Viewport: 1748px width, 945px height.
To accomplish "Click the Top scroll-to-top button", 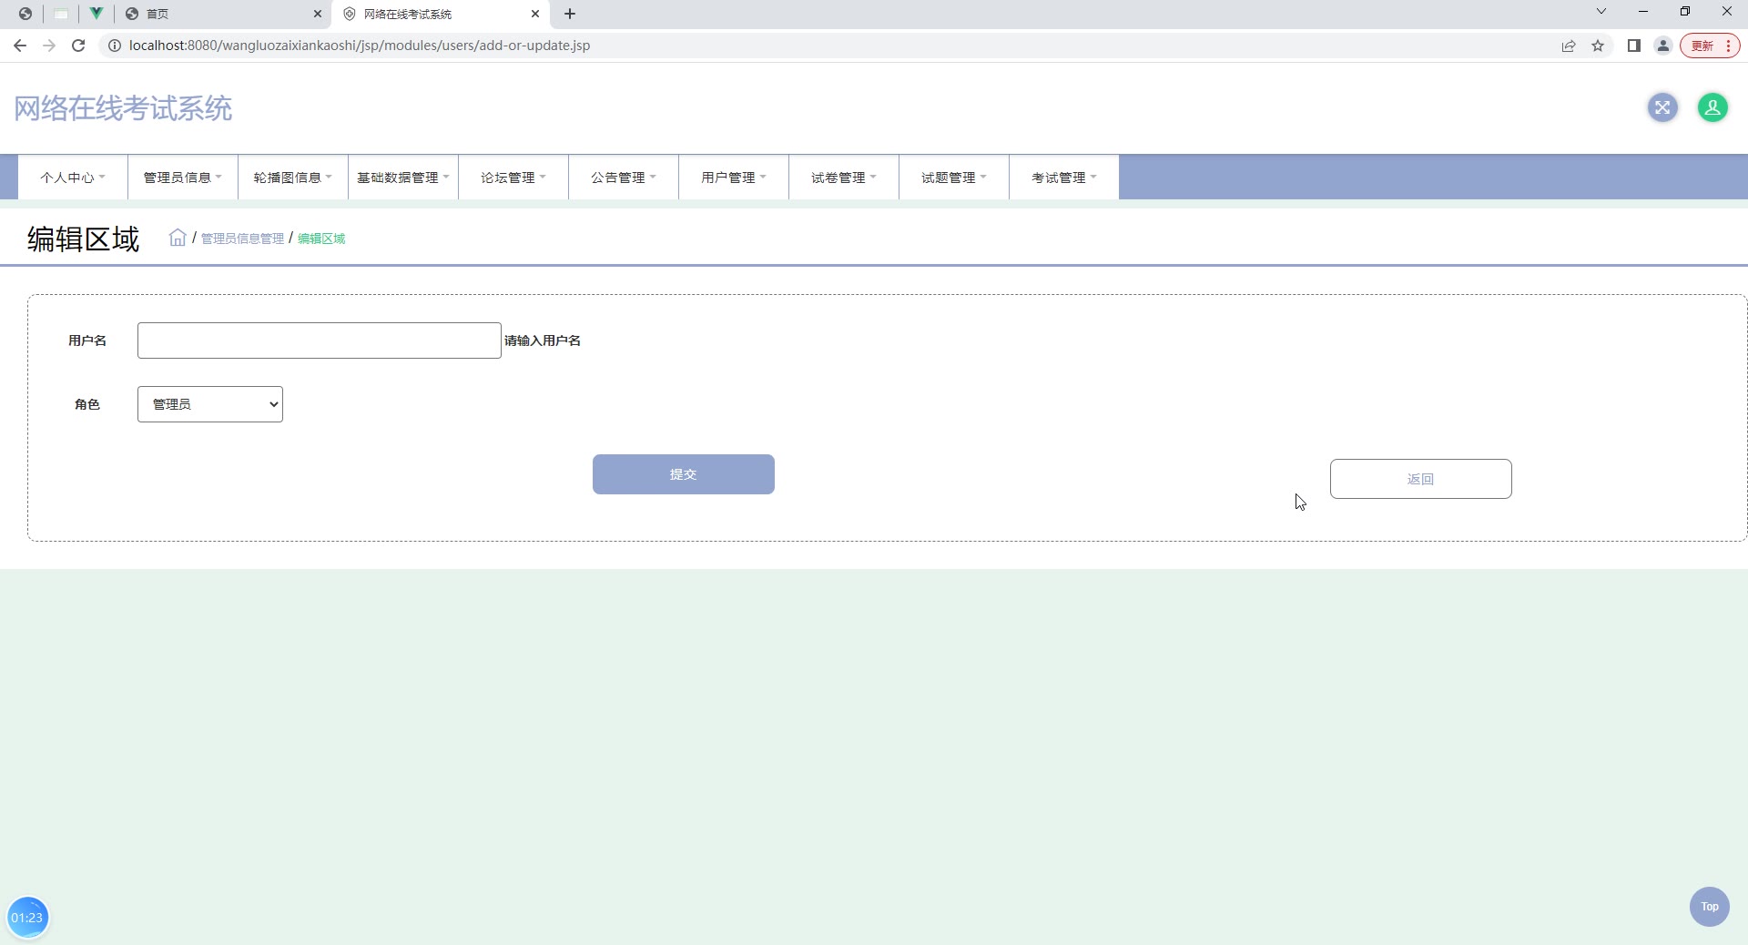I will (x=1710, y=907).
